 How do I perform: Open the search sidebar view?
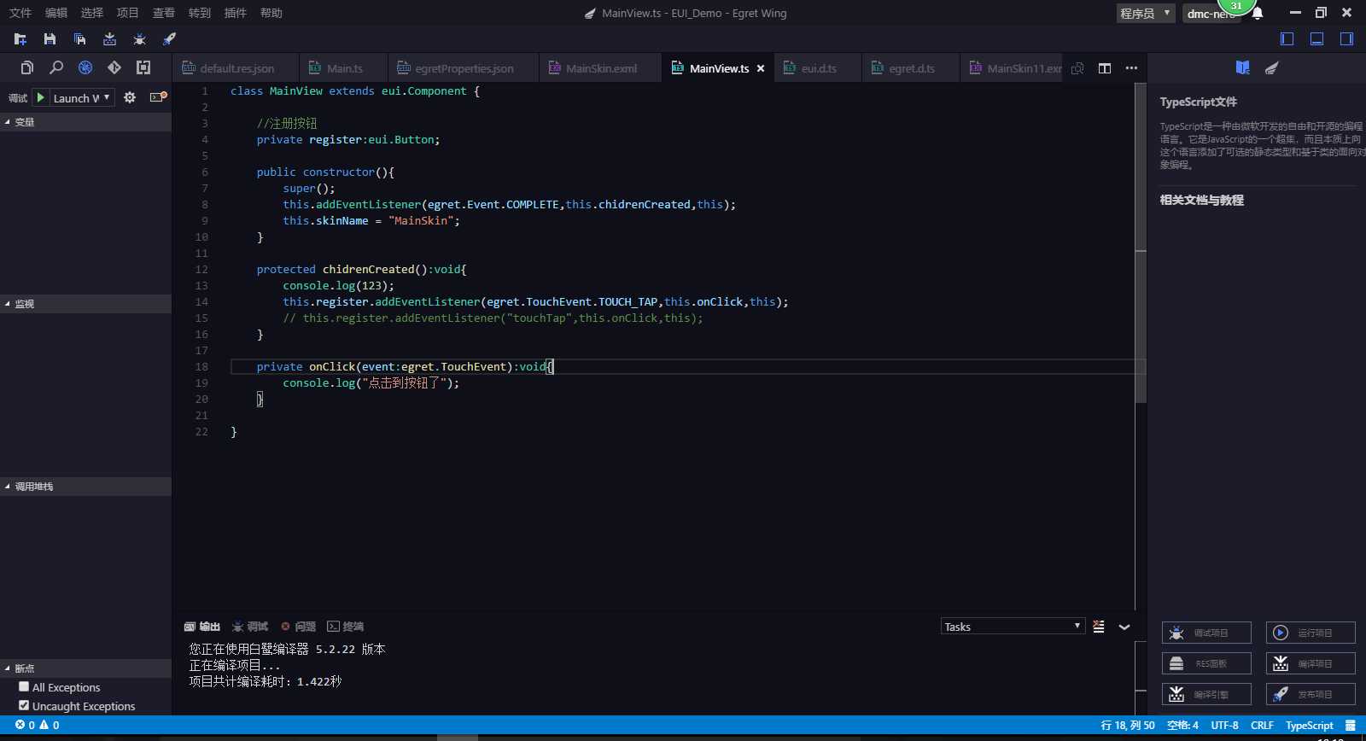click(56, 67)
